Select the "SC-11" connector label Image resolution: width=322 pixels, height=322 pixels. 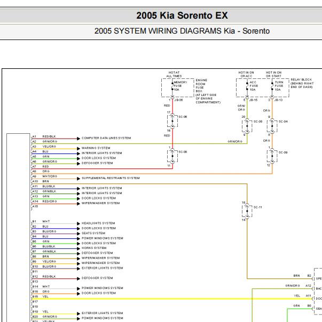[x=258, y=207]
